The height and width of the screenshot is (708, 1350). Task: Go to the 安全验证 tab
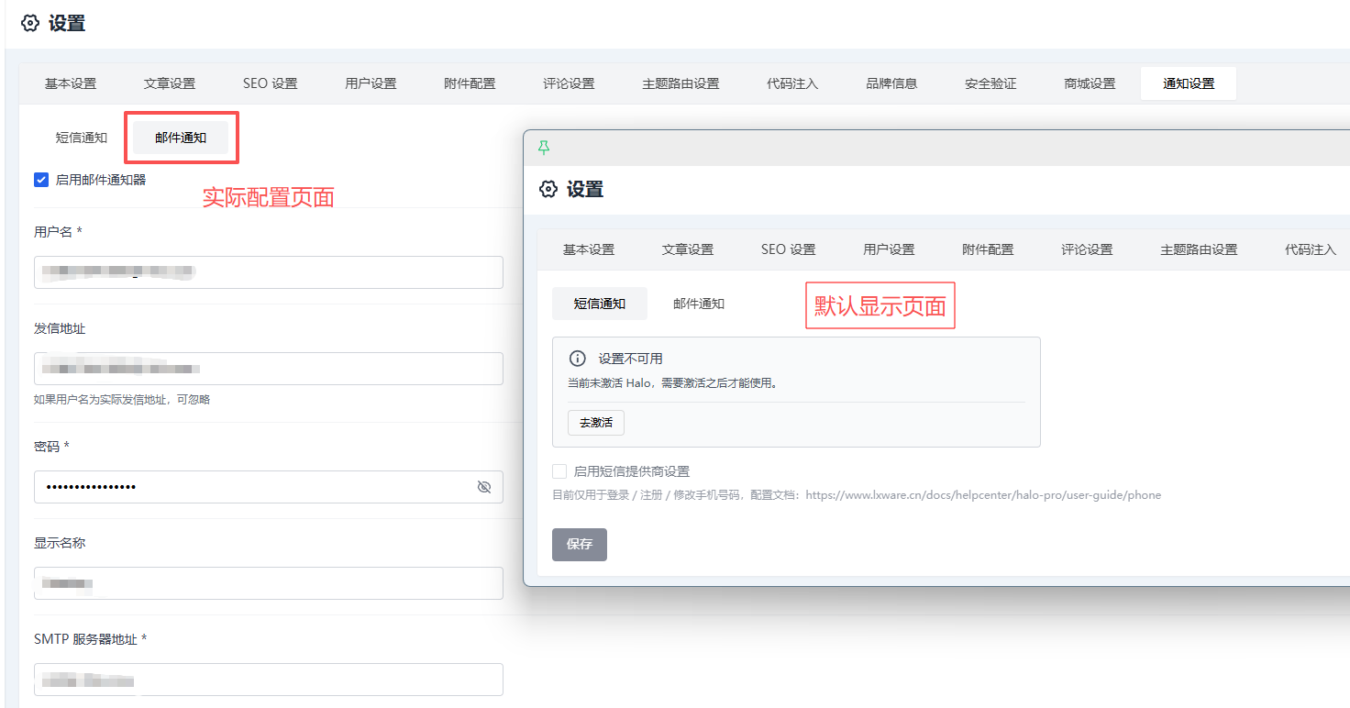(990, 83)
